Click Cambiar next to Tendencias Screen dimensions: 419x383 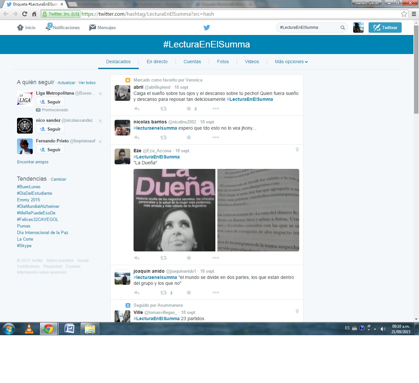pyautogui.click(x=59, y=179)
